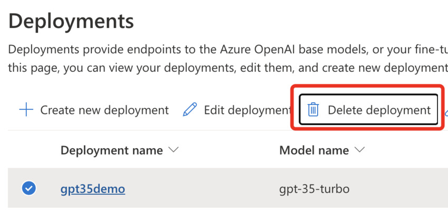Screen dimensions: 448x220
Task: Open the gpt35demo deployment link
Action: (93, 189)
